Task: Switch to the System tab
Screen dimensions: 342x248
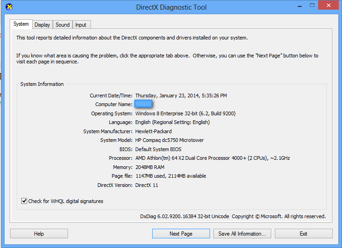Action: (21, 24)
